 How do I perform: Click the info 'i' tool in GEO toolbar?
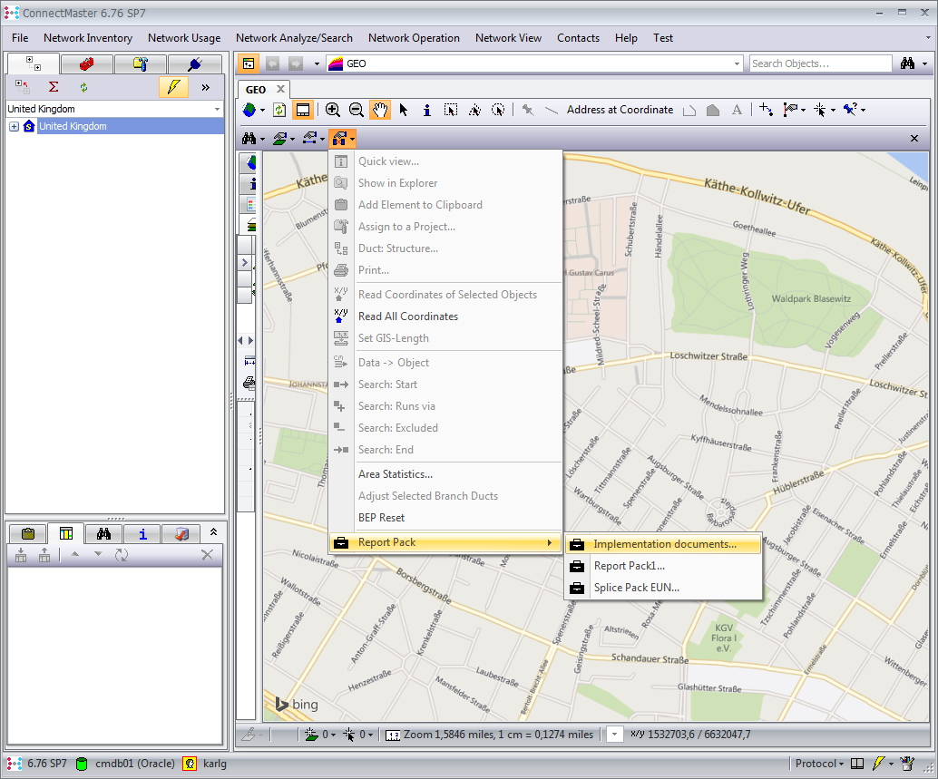point(426,110)
